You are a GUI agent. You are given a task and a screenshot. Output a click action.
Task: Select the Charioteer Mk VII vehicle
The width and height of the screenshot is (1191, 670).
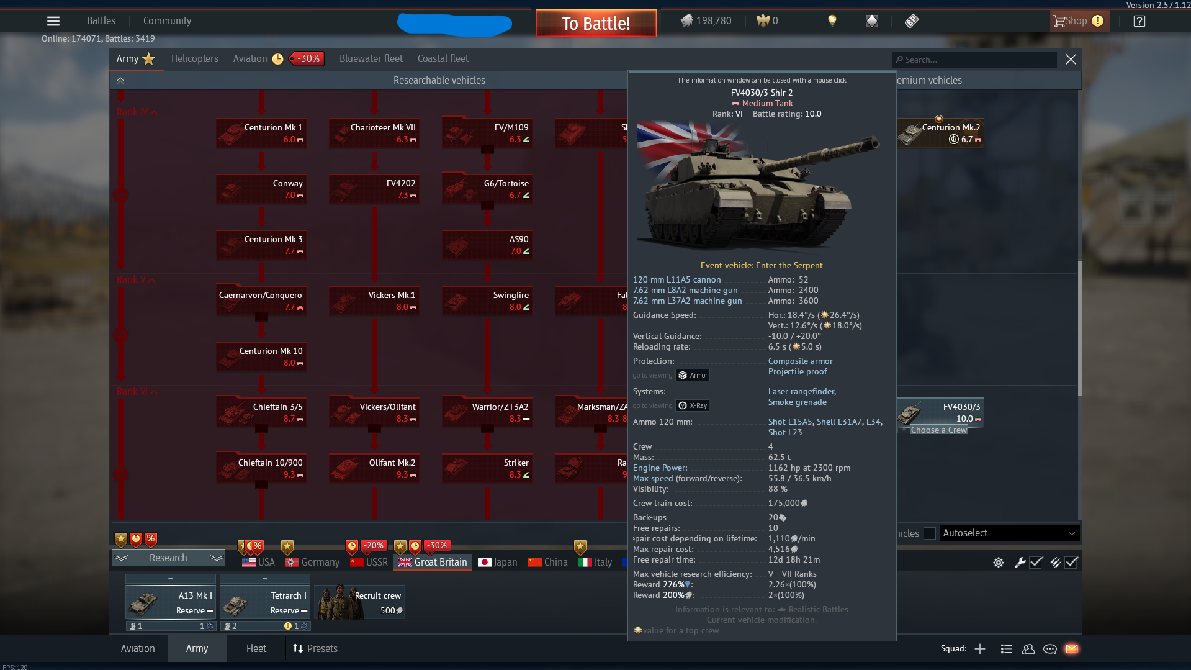[x=374, y=134]
